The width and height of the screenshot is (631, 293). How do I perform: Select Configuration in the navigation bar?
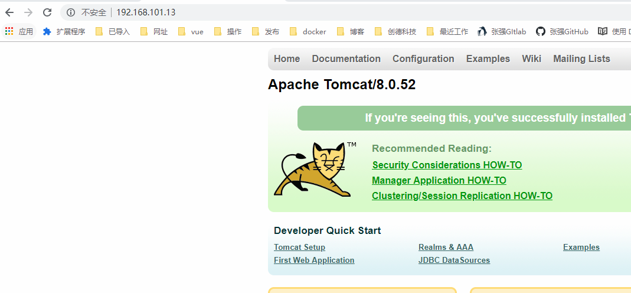(423, 58)
